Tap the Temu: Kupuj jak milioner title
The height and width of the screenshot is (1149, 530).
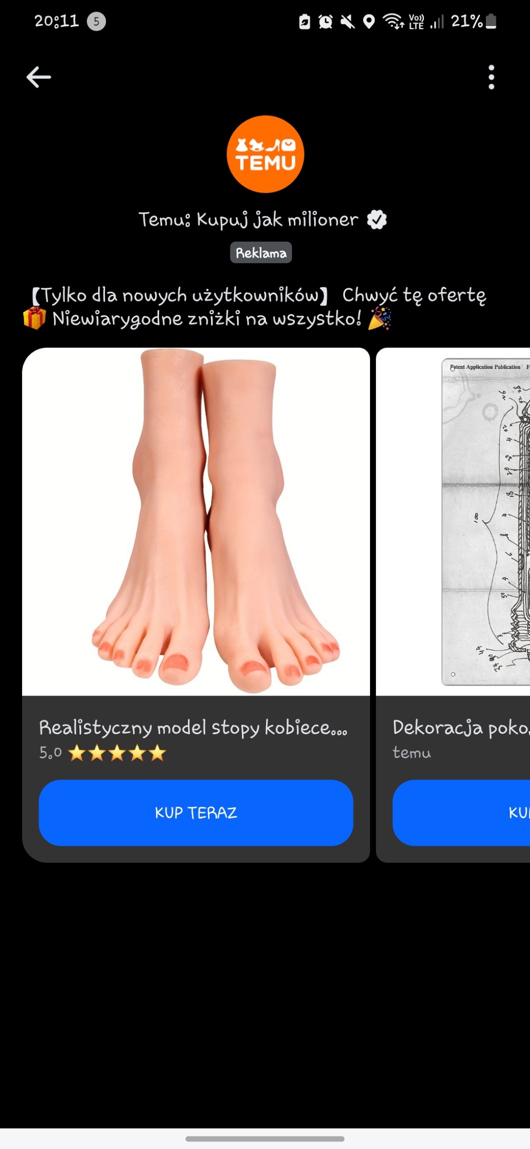pos(248,220)
